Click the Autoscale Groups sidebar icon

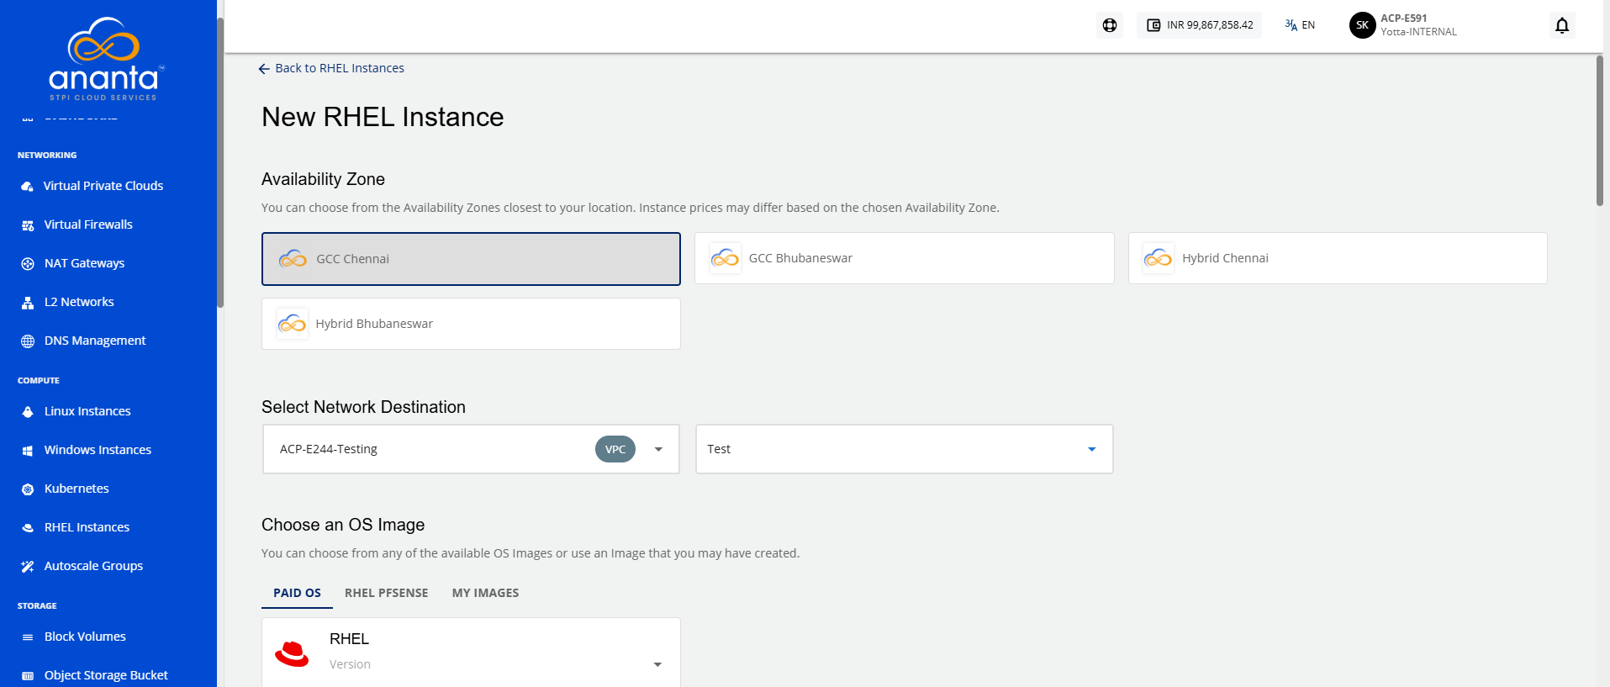click(x=28, y=567)
